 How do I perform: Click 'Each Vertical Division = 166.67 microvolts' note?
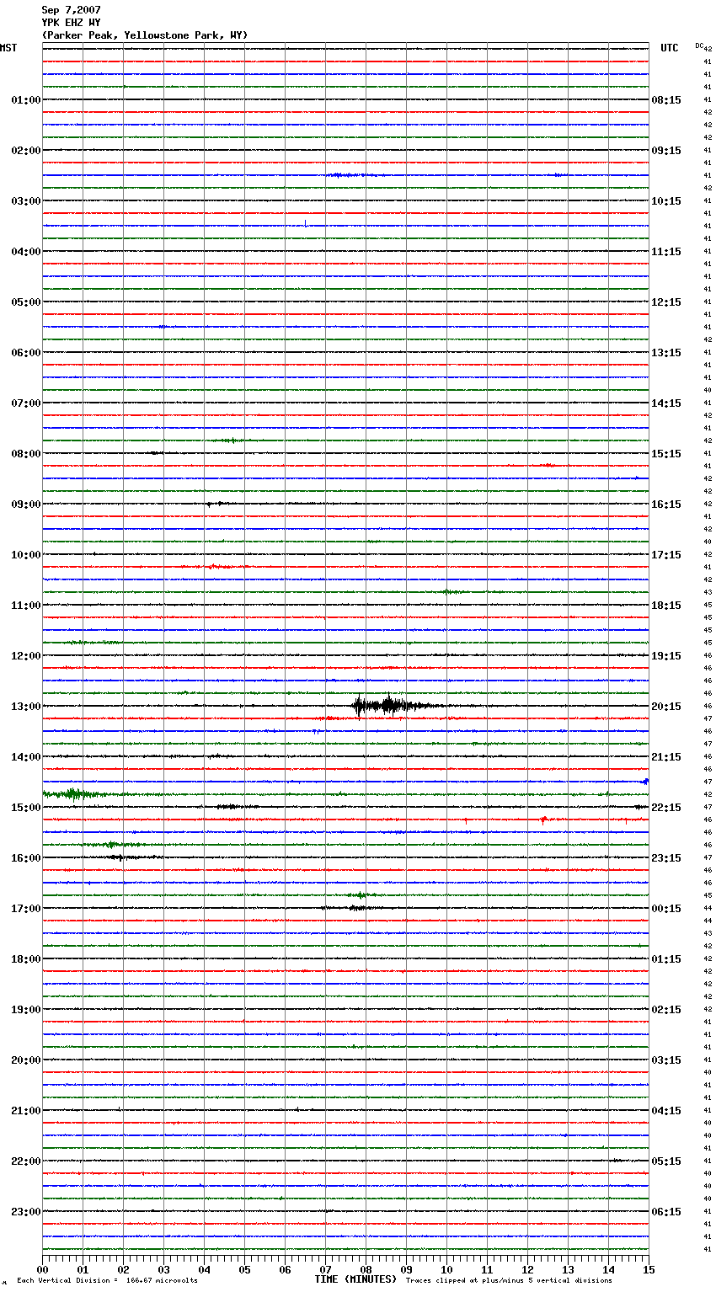click(x=107, y=1280)
